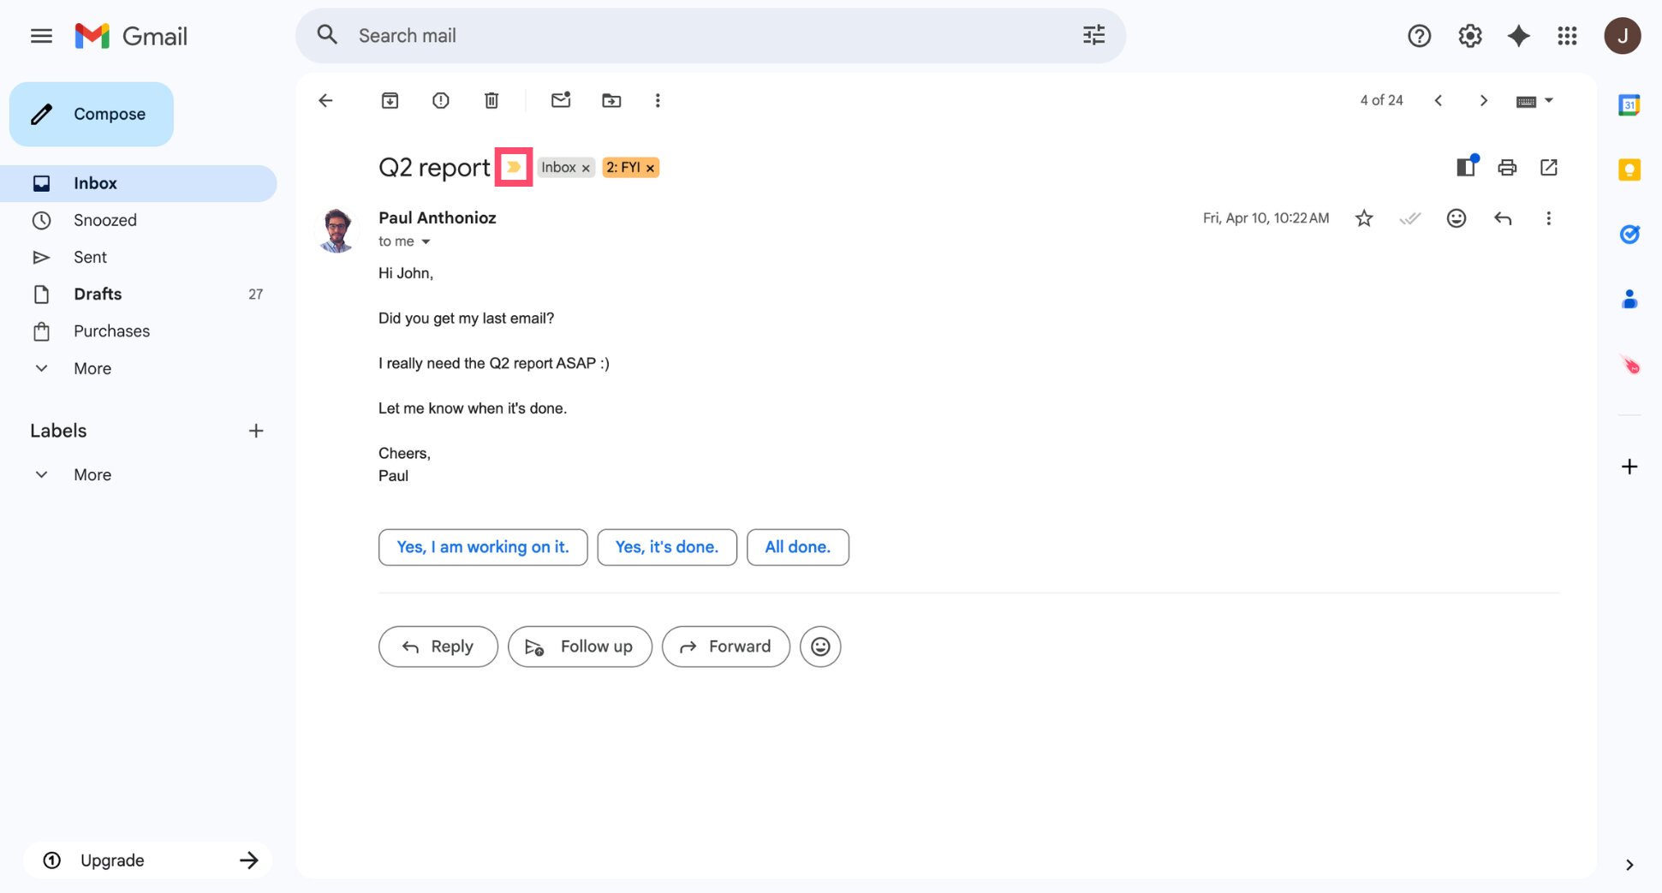
Task: Click the Move to folder icon
Action: (x=611, y=100)
